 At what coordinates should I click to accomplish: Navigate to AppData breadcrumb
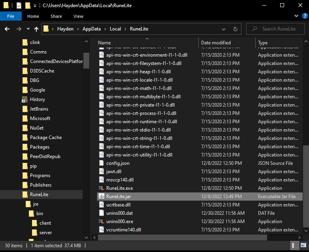[91, 29]
